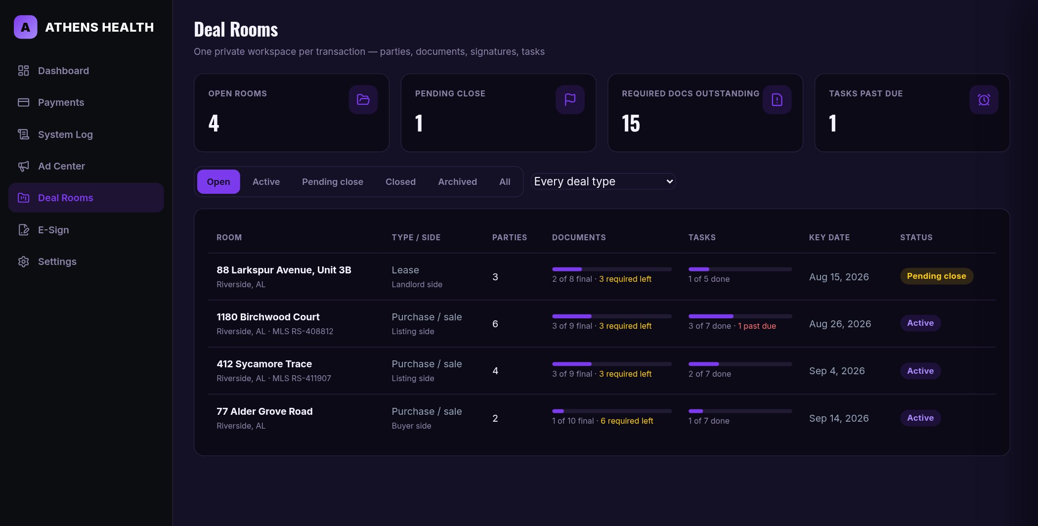Open Settings from sidebar
Screen dimensions: 1038x526
click(x=86, y=262)
